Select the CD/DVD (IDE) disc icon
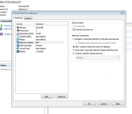This screenshot has height=114, width=132. pyautogui.click(x=18, y=36)
